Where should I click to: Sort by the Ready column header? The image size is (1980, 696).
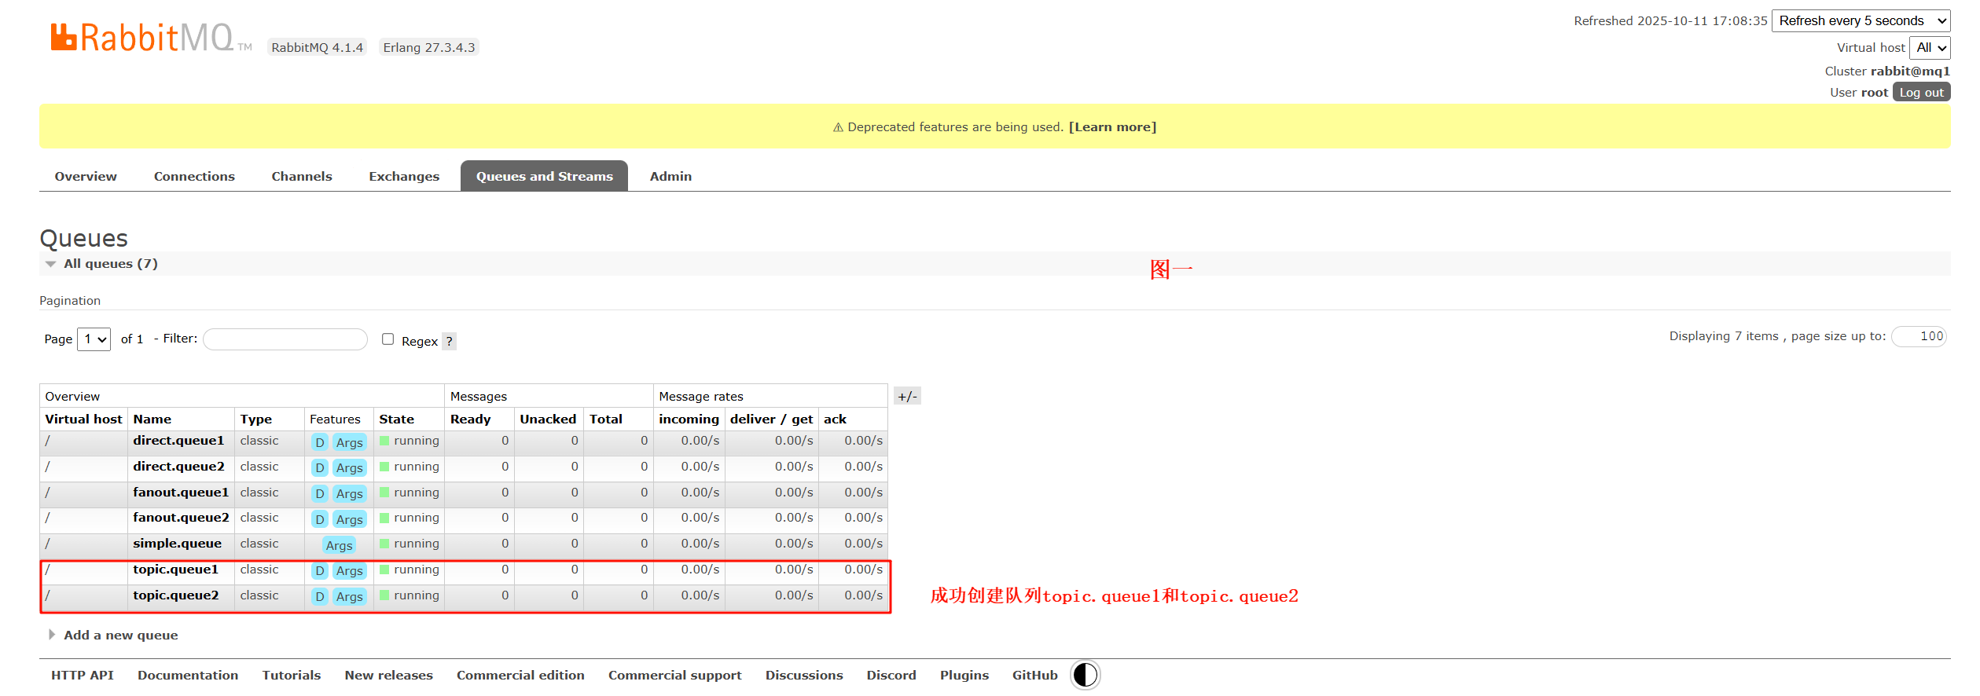point(470,419)
